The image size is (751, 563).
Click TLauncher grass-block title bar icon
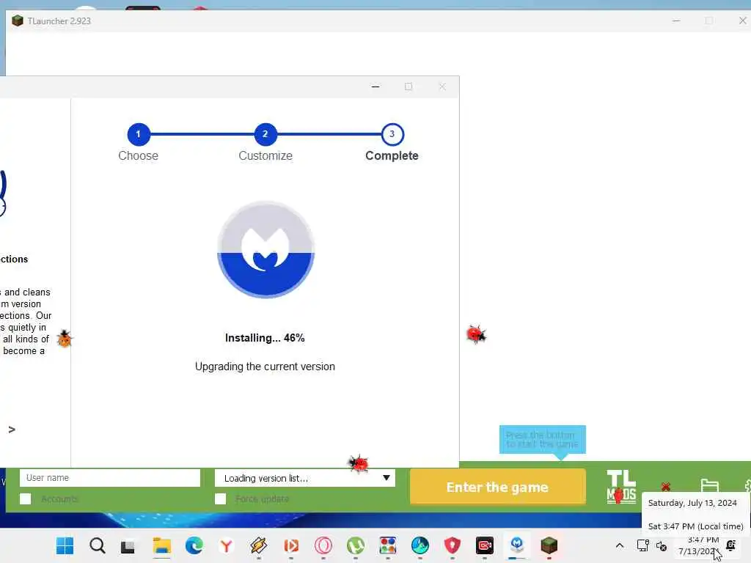(x=18, y=21)
